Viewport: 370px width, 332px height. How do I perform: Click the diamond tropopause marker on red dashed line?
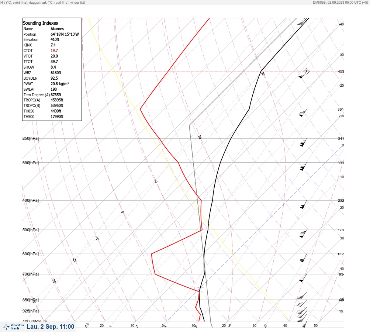tap(306, 71)
